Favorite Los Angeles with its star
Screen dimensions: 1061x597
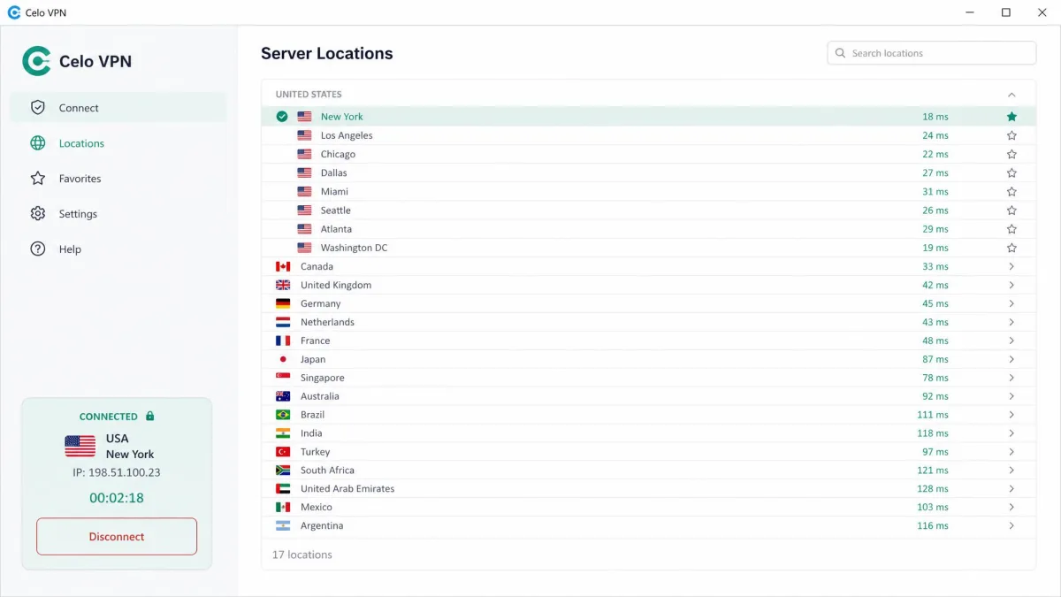[1011, 135]
